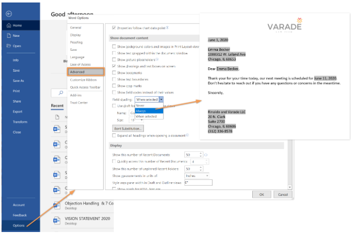Screen dimensions: 362x235
Task: Choose Never in Field shading list
Action: click(149, 106)
